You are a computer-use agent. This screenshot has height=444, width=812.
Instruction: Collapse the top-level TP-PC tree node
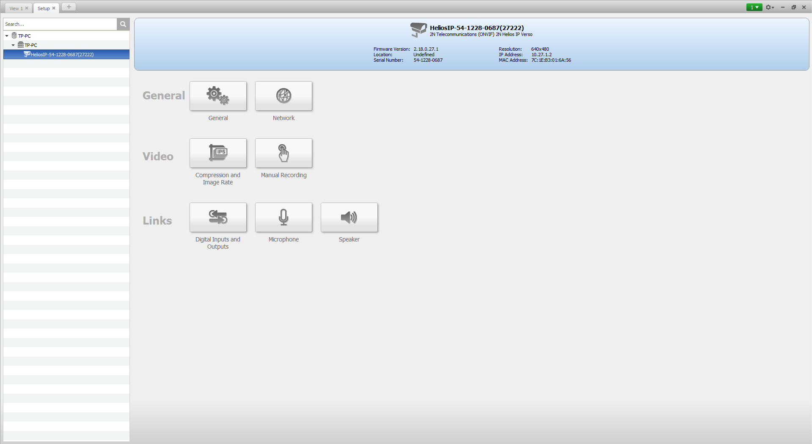click(7, 36)
